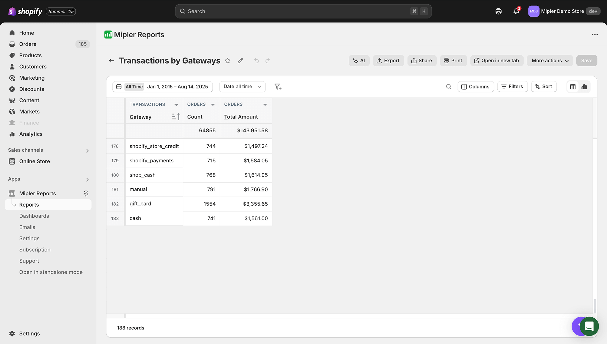The height and width of the screenshot is (344, 607).
Task: Add a new filter with the funnel icon
Action: coord(278,87)
